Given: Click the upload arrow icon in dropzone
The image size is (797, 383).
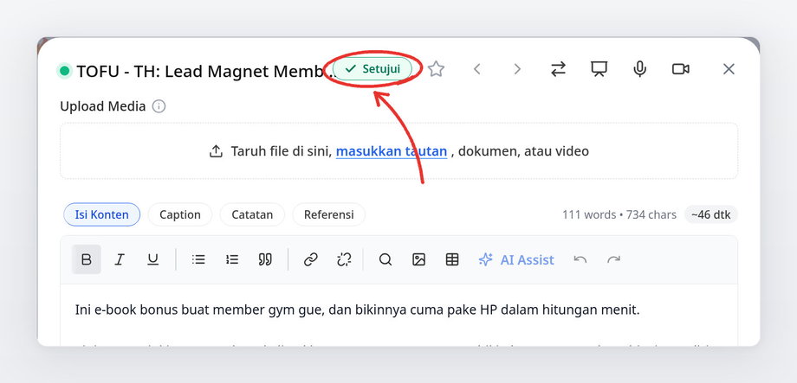Looking at the screenshot, I should 216,151.
